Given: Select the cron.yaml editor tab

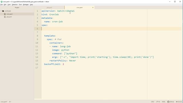Looking at the screenshot, I should [x=79, y=7].
